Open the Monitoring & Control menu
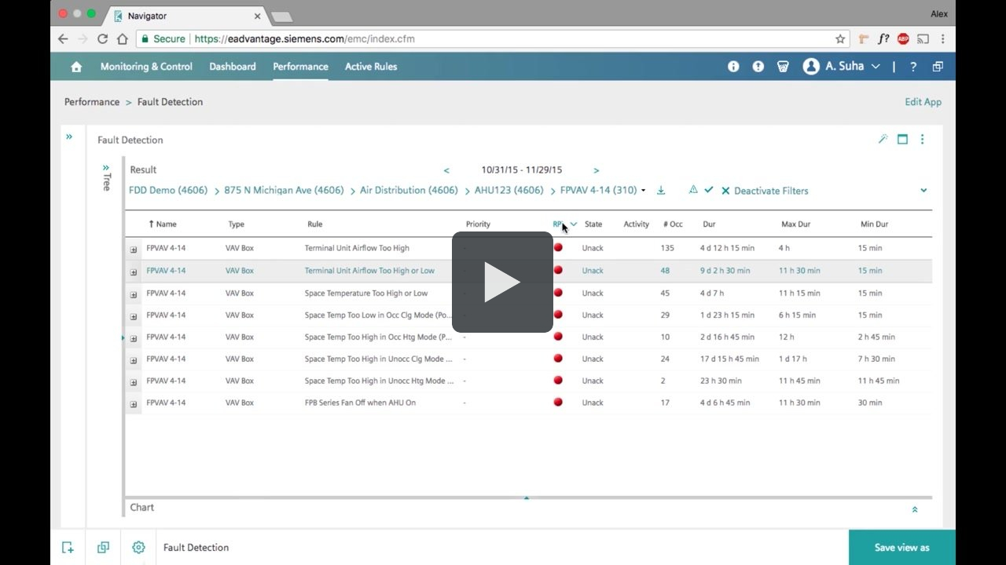This screenshot has height=565, width=1006. click(146, 67)
